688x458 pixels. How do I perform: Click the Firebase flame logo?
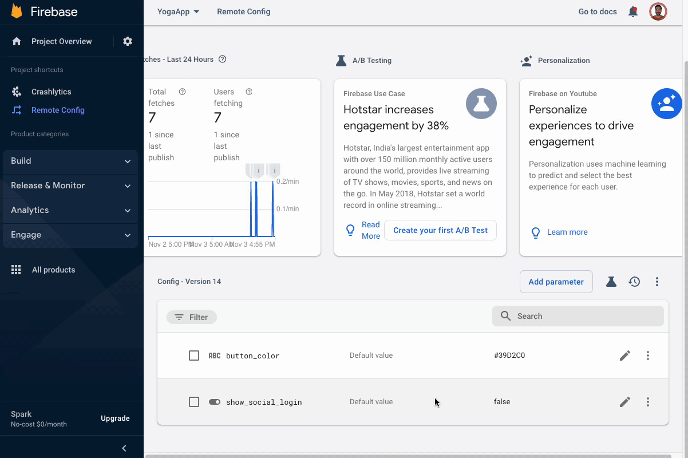point(17,11)
